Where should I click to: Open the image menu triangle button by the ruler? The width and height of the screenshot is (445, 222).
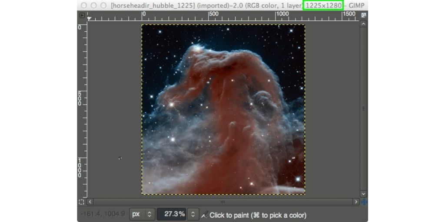(82, 16)
